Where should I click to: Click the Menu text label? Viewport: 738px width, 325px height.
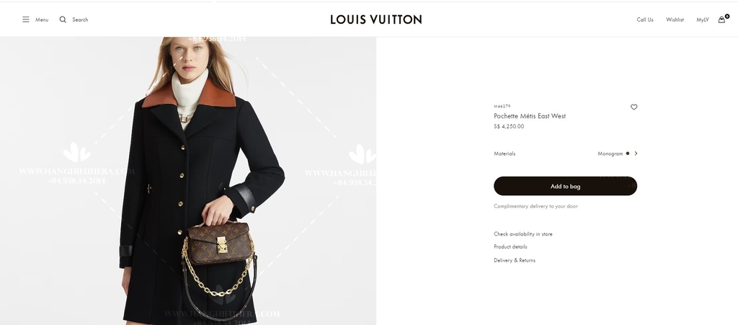(x=42, y=19)
